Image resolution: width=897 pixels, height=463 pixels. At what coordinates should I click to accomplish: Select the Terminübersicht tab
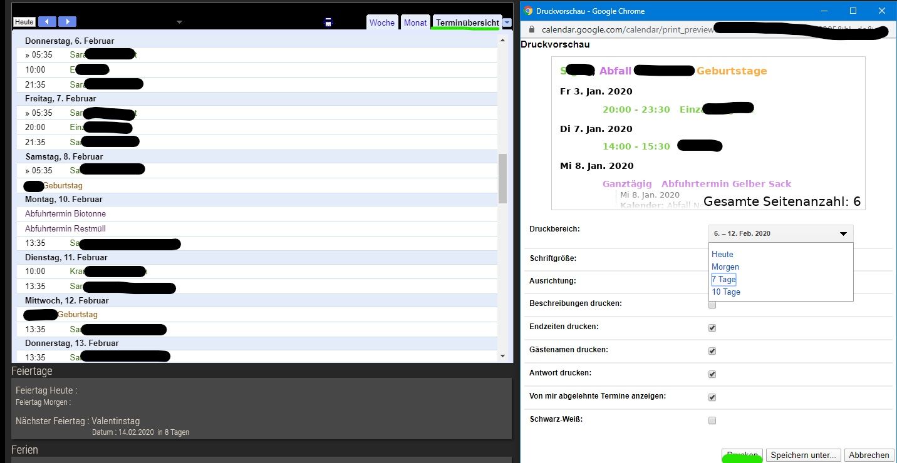[467, 23]
